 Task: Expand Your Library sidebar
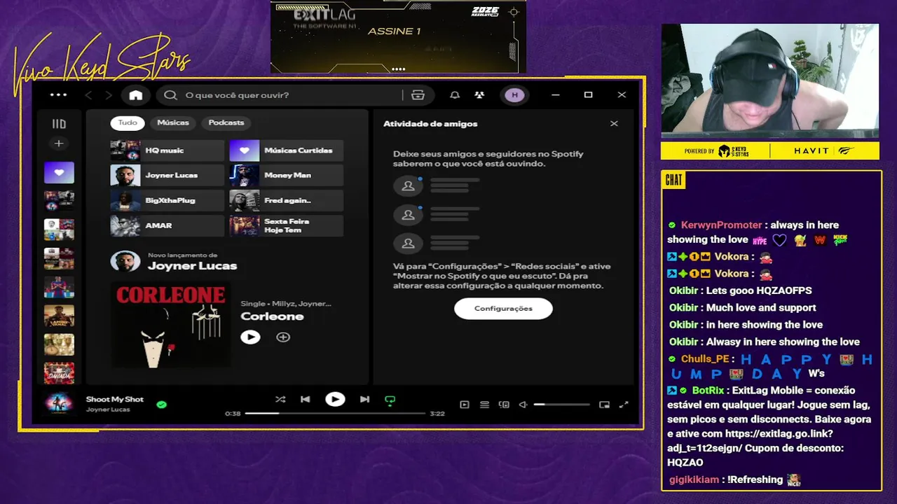(59, 124)
